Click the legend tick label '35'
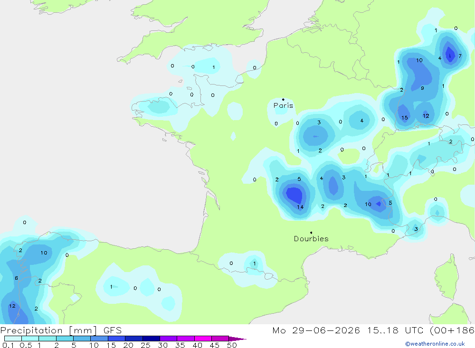Image resolution: width=475 pixels, height=348 pixels. pos(180,345)
